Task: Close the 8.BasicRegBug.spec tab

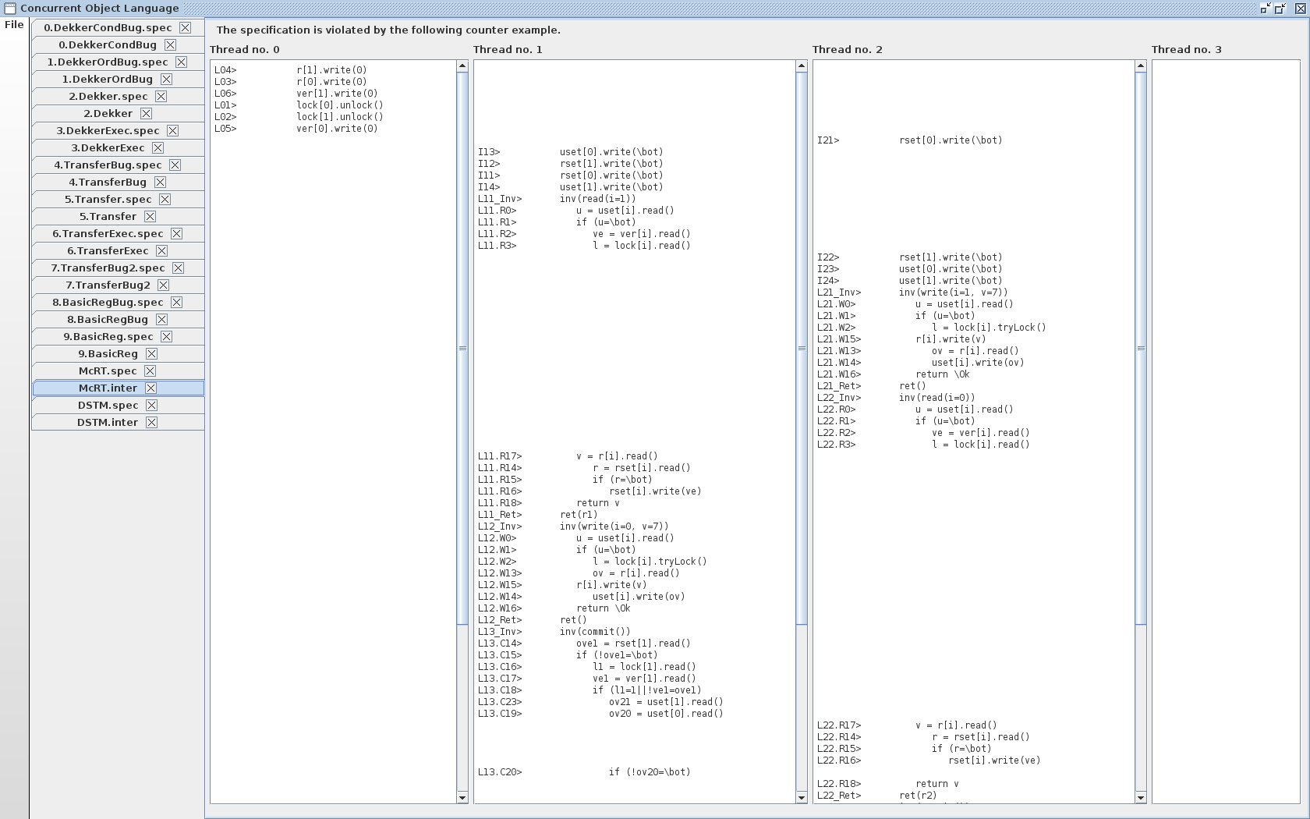Action: (x=176, y=302)
